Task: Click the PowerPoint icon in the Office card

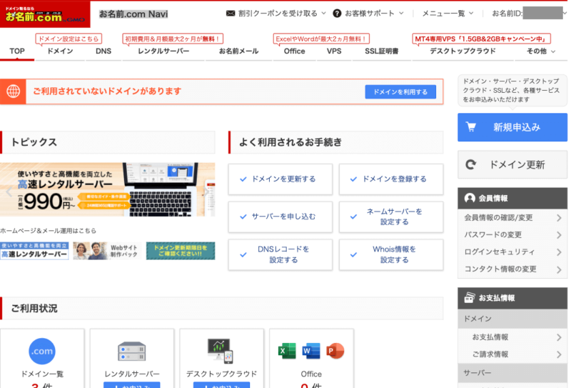Action: point(335,351)
